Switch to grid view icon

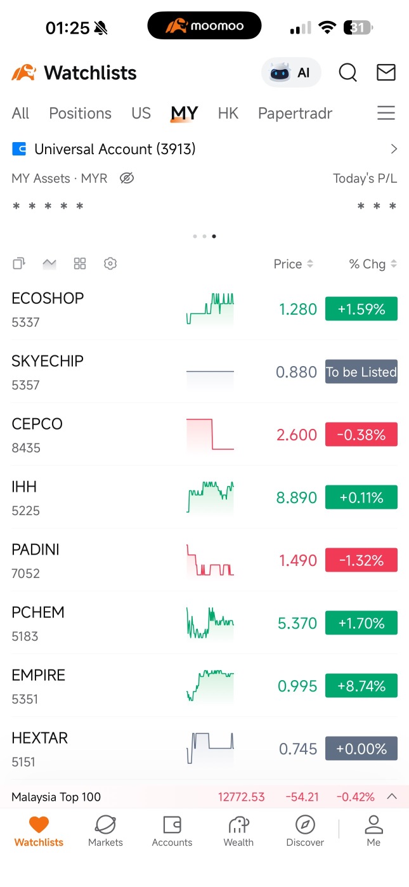coord(80,263)
